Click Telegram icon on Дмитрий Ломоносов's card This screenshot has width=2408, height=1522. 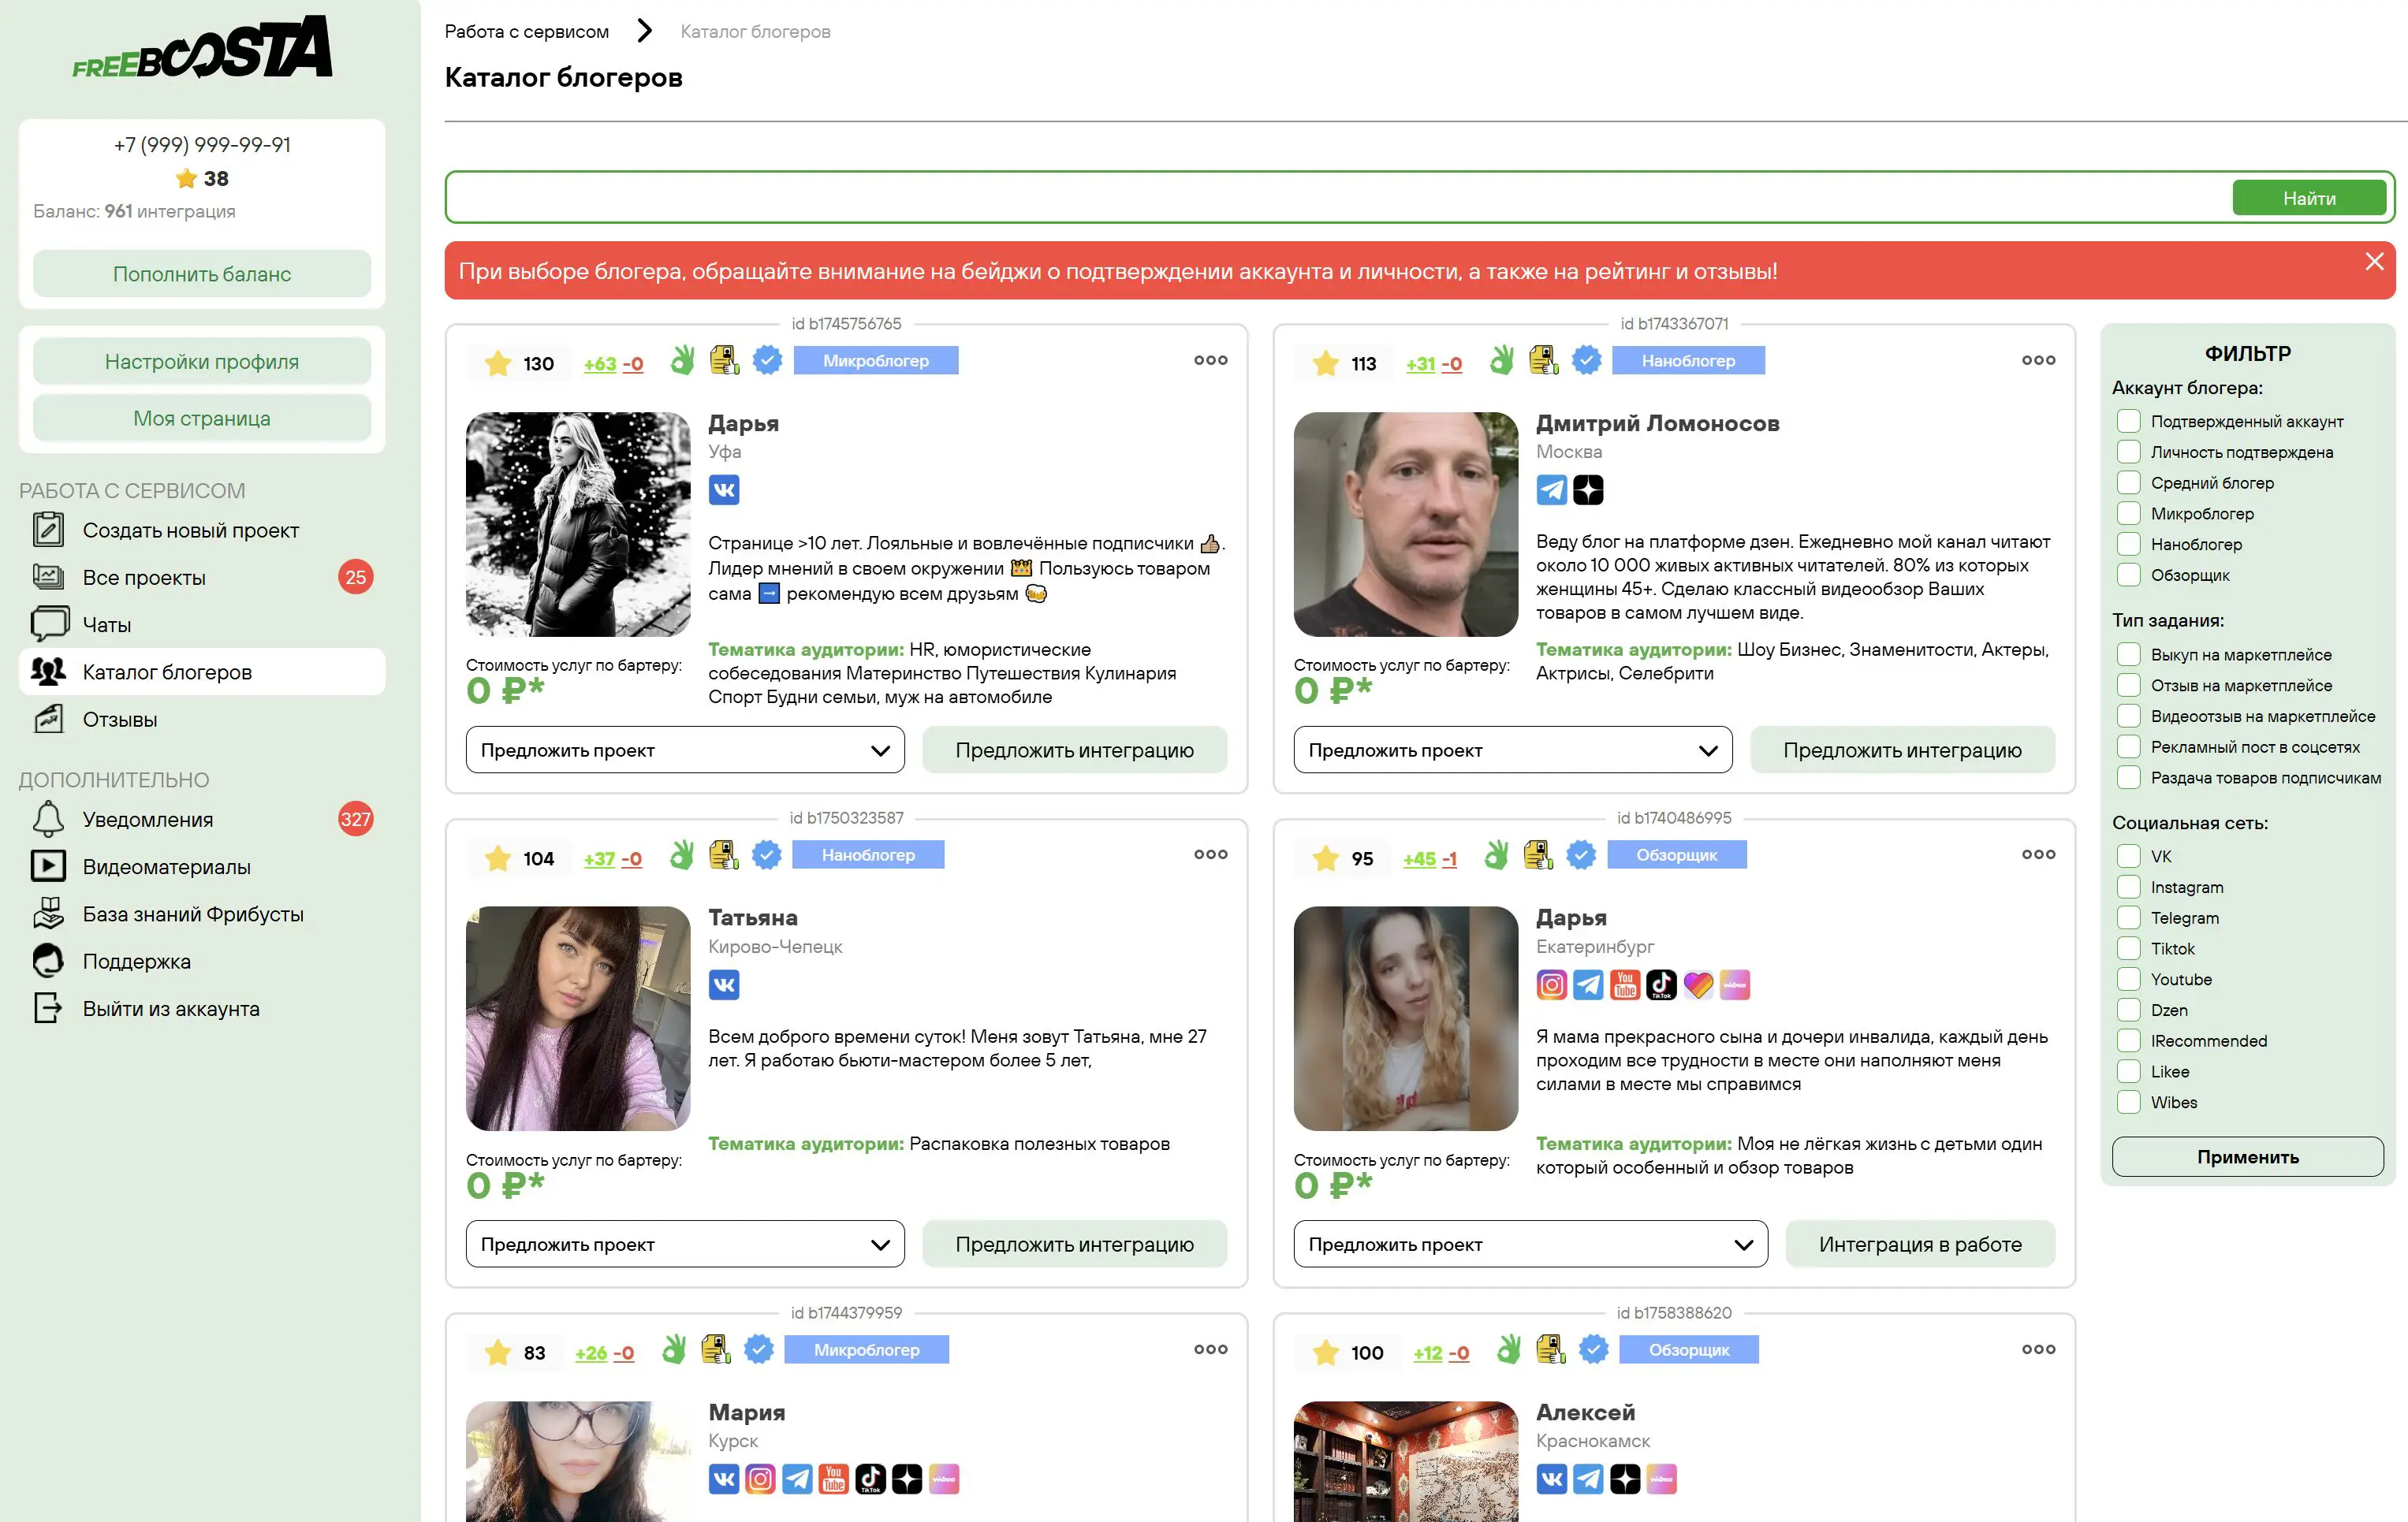pyautogui.click(x=1551, y=489)
